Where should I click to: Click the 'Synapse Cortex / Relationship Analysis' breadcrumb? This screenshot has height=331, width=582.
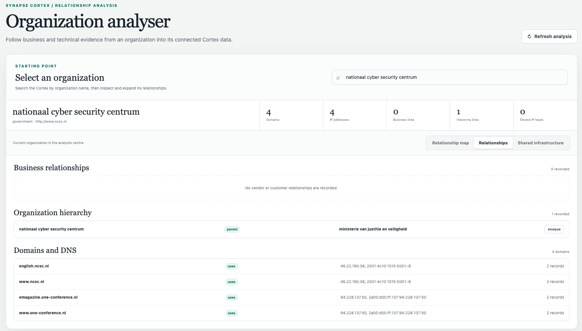[61, 5]
